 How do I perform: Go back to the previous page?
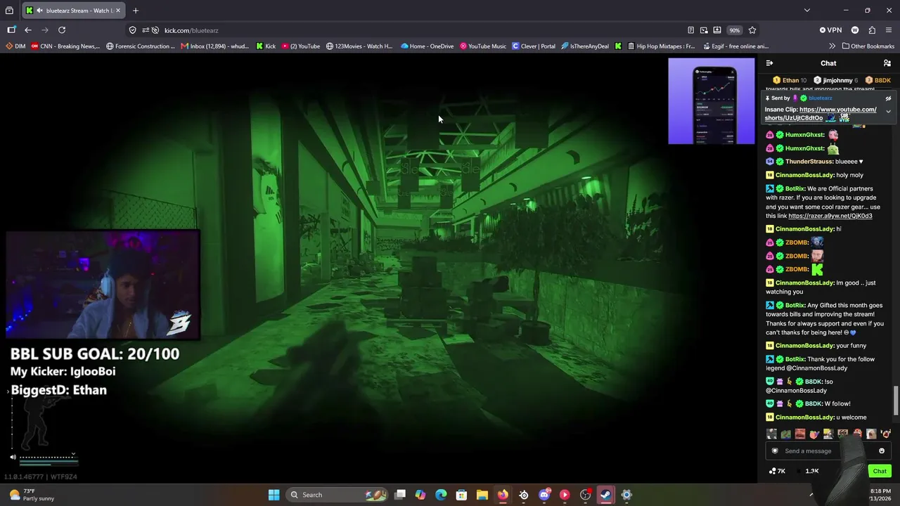pos(28,30)
